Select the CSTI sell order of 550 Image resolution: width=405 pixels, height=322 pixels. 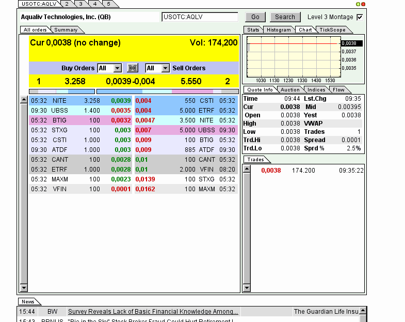pos(186,101)
